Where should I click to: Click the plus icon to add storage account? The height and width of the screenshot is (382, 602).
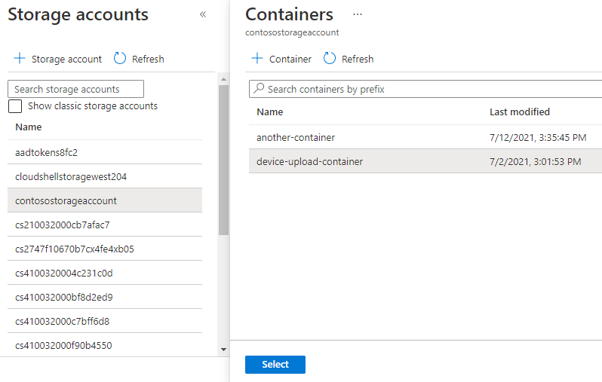[19, 59]
